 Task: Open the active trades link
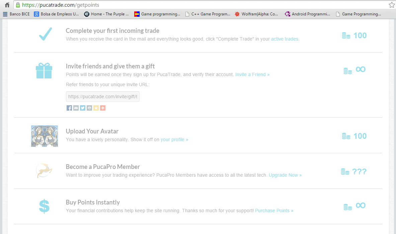pos(285,39)
